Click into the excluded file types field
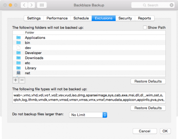178x139 pixels. pyautogui.click(x=89, y=97)
